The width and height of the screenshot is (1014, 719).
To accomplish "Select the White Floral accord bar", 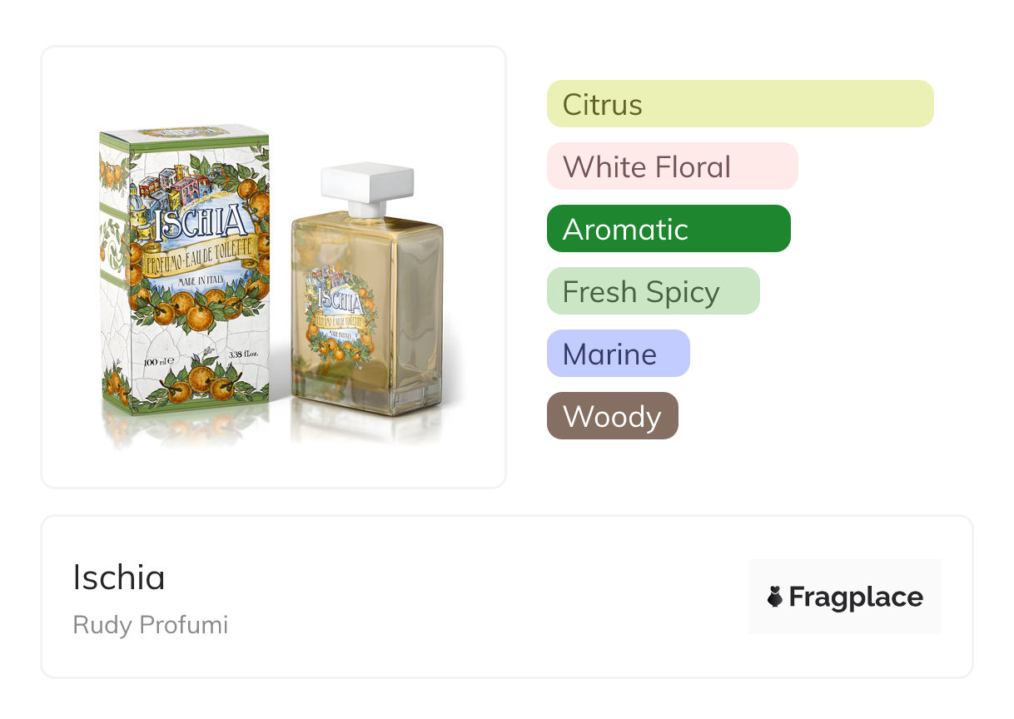I will pyautogui.click(x=672, y=166).
